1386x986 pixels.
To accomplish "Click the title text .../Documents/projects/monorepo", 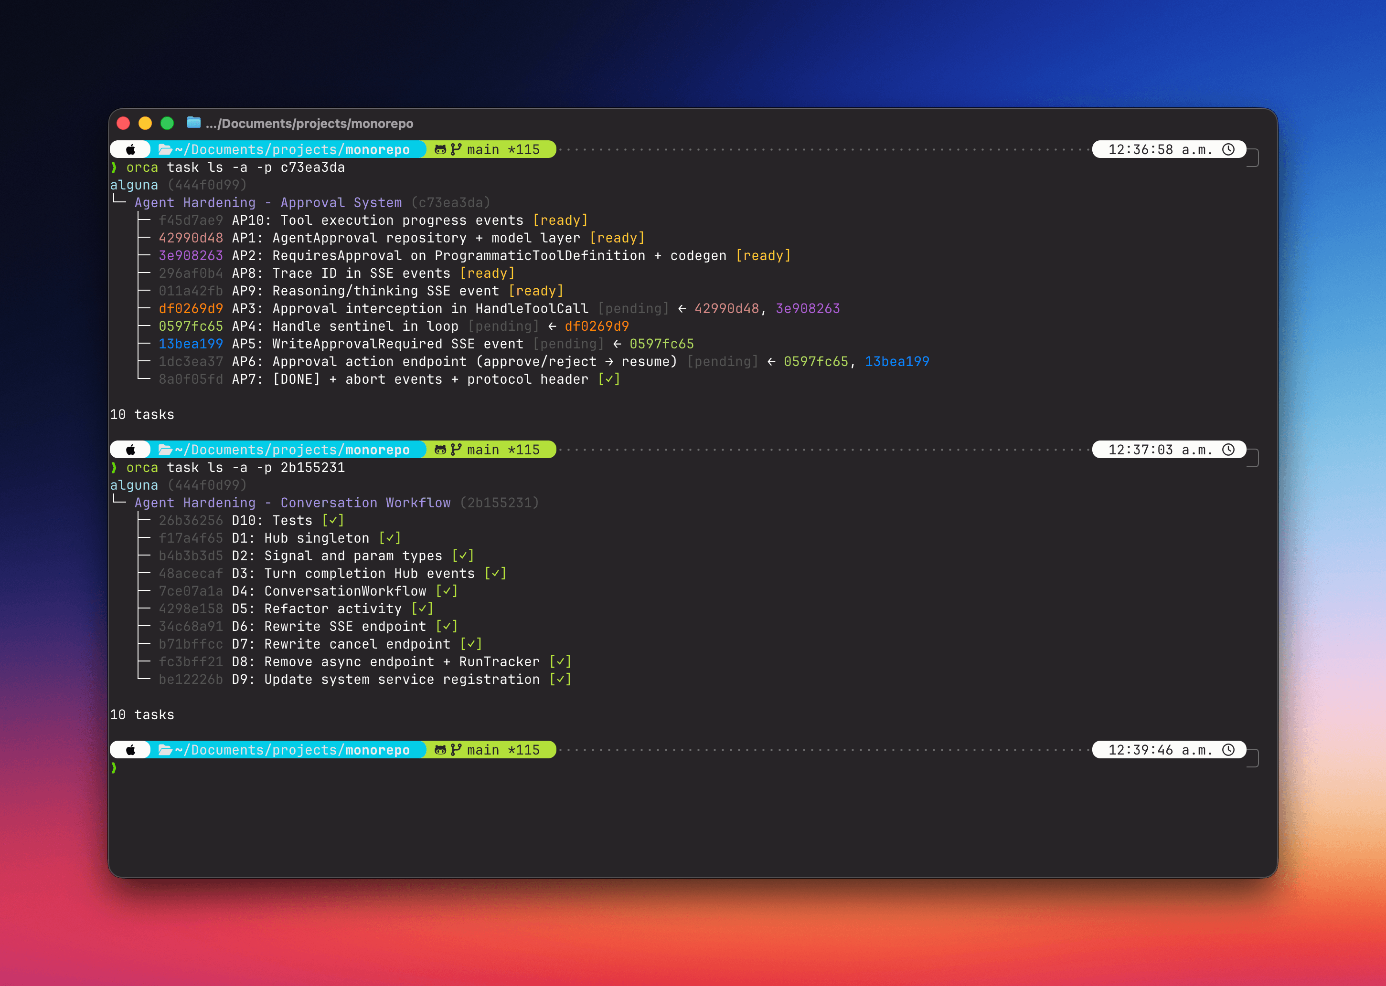I will (x=309, y=123).
